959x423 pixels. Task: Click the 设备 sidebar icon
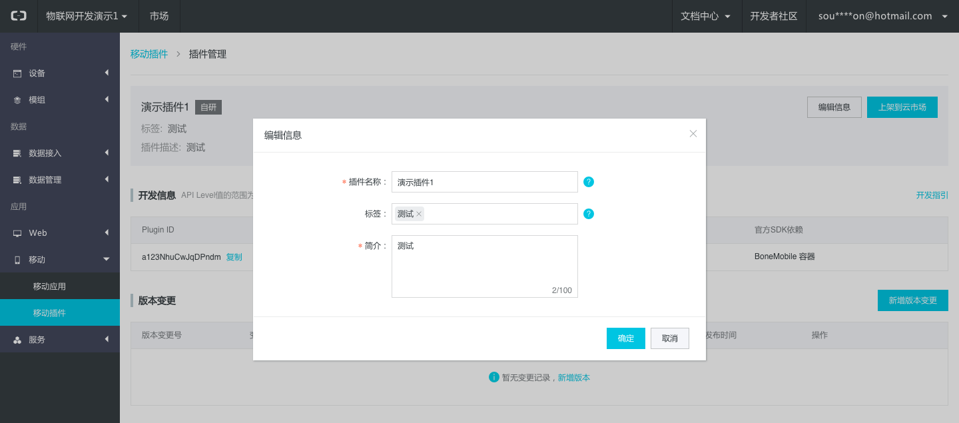point(17,73)
